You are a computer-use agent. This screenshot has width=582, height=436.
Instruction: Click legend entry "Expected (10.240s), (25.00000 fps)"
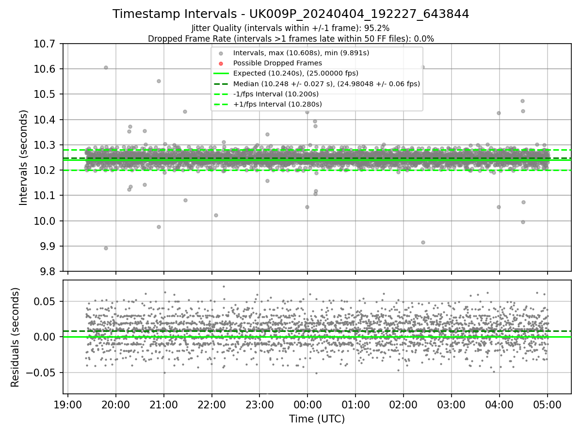pos(296,73)
